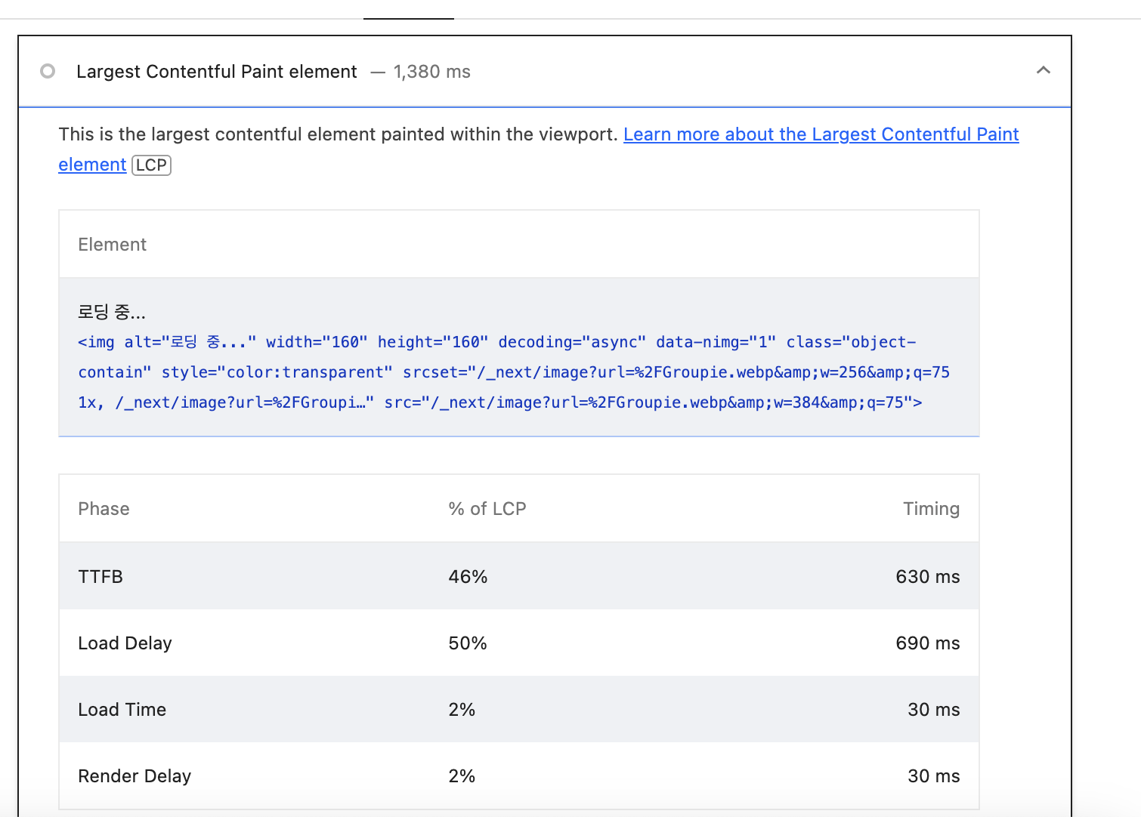Click the "로딩 중..." element label
Screen dimensions: 1141x817
(x=112, y=312)
